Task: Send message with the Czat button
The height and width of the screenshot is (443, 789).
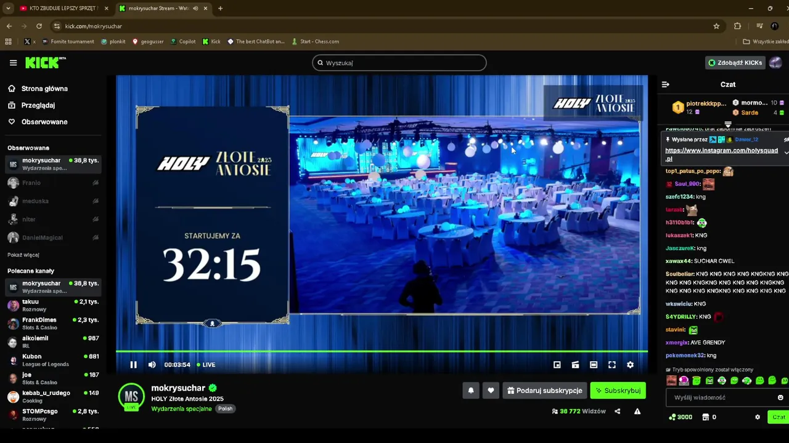Action: (779, 417)
